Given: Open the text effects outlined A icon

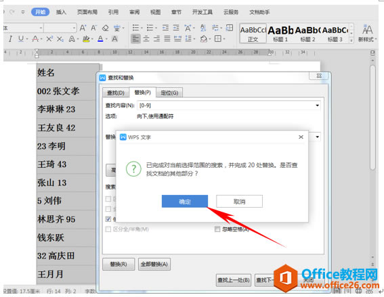Looking at the screenshot, I should tap(72, 39).
